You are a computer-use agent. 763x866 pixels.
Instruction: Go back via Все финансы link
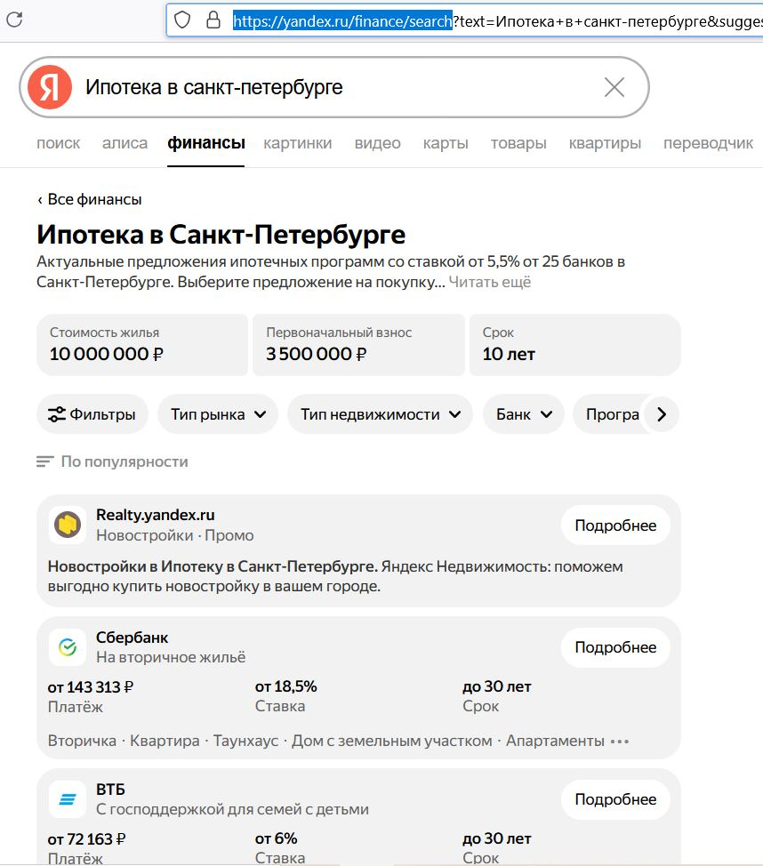(x=89, y=199)
